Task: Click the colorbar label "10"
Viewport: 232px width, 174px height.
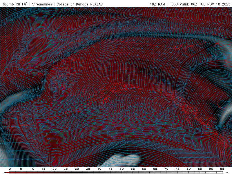Action: coord(32,169)
